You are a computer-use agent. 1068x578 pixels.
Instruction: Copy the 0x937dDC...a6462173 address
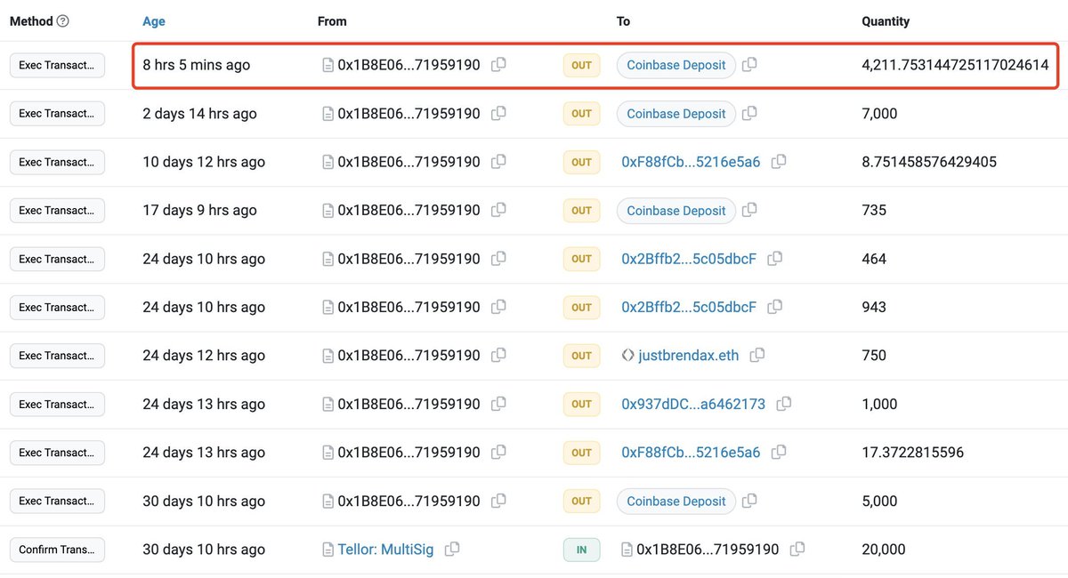(x=784, y=405)
